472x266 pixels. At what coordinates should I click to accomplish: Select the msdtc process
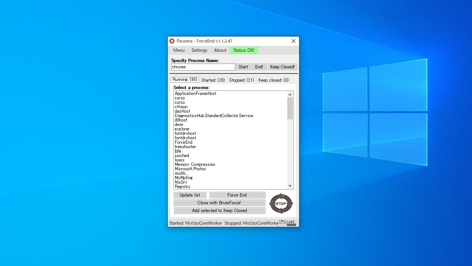click(180, 173)
